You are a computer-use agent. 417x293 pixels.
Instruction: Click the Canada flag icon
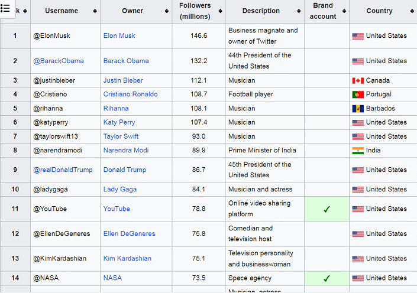tap(358, 80)
